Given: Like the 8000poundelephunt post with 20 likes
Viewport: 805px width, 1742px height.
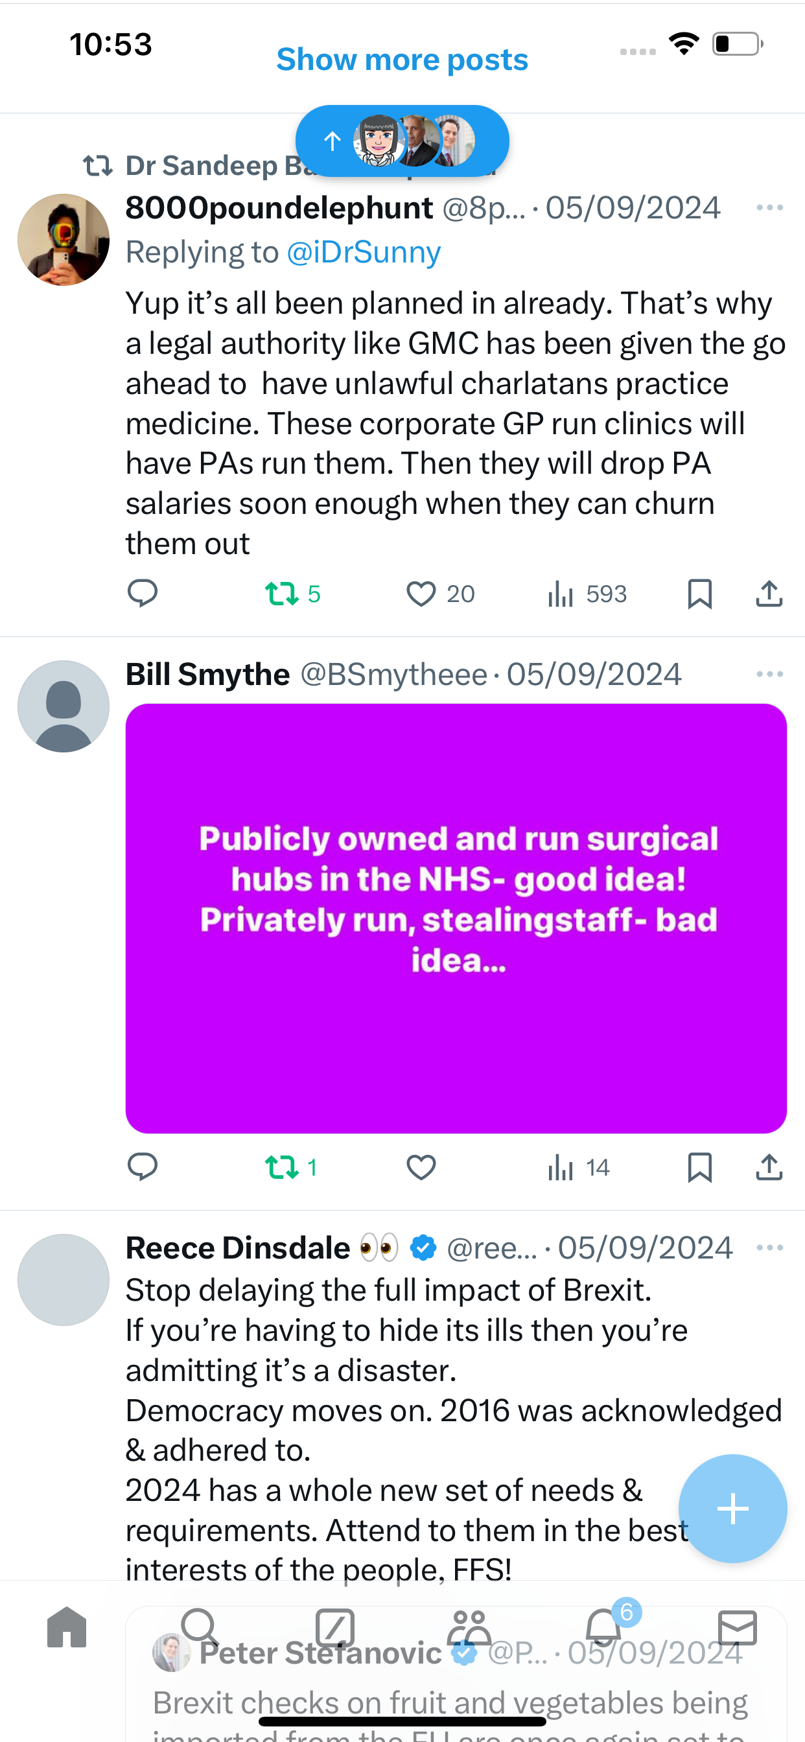Looking at the screenshot, I should [x=440, y=594].
